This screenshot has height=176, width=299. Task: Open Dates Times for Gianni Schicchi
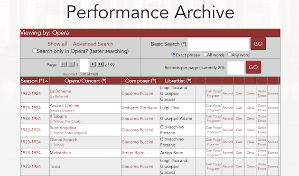point(262,142)
